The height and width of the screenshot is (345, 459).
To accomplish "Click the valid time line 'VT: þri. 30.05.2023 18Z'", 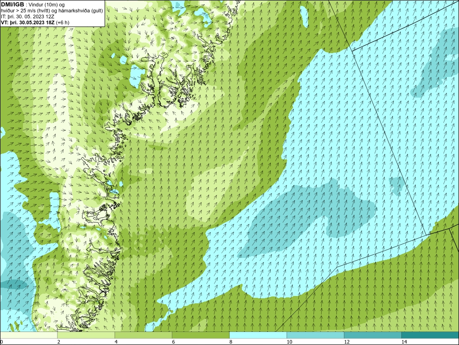I will click(28, 22).
